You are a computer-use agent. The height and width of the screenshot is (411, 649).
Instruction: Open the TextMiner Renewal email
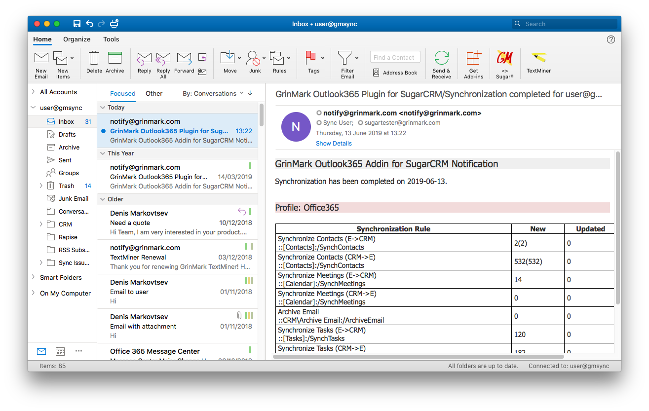click(x=178, y=257)
